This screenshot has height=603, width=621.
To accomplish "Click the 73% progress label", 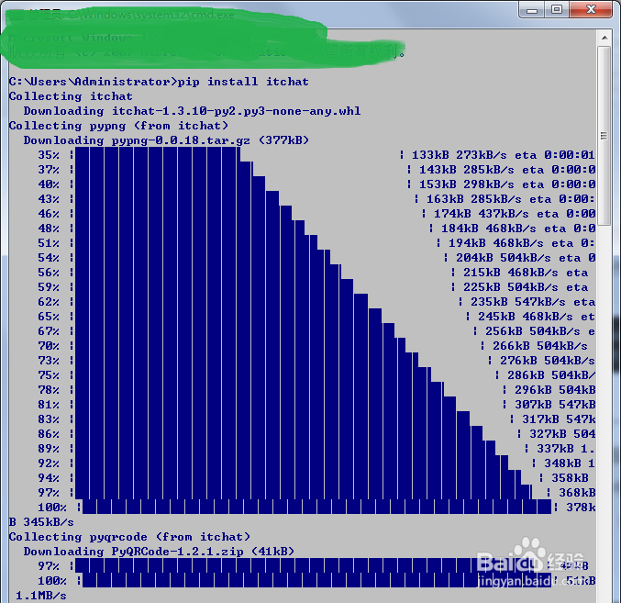I will (49, 361).
